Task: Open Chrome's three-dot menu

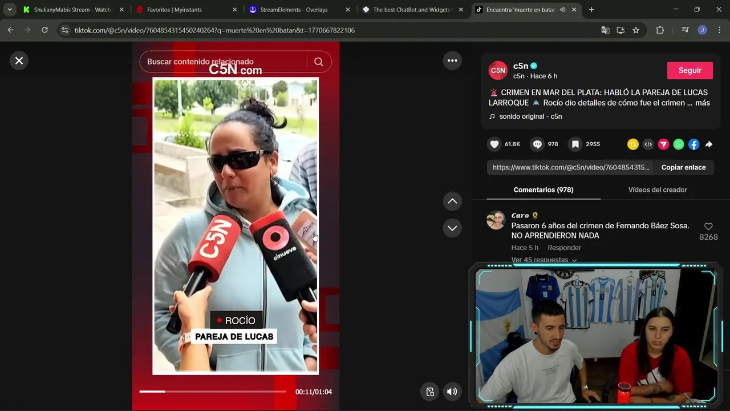Action: (x=719, y=30)
